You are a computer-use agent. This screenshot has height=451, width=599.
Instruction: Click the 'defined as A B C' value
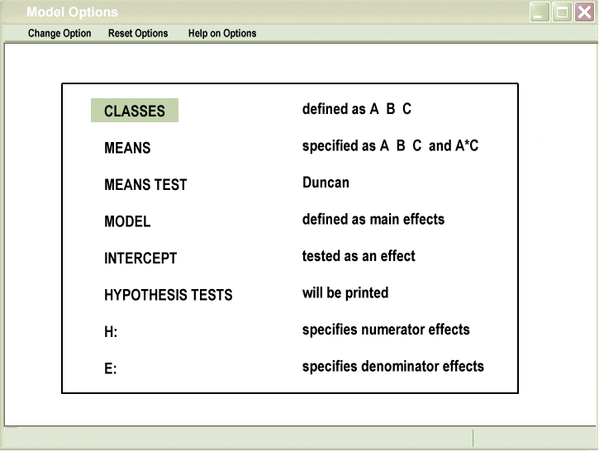(x=356, y=109)
